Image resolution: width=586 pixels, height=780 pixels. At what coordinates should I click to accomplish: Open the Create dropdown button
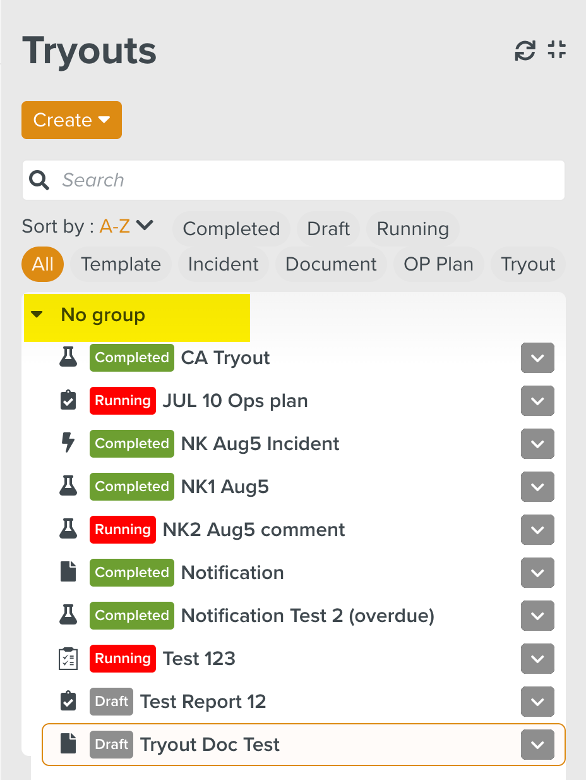coord(71,120)
